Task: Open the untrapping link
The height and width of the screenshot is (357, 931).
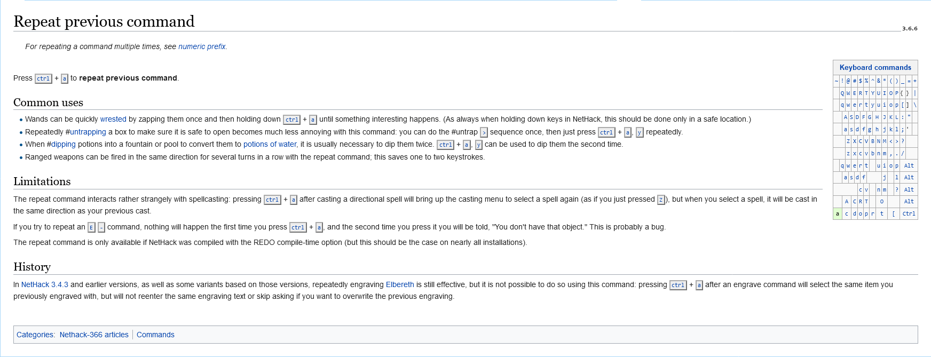Action: [88, 132]
